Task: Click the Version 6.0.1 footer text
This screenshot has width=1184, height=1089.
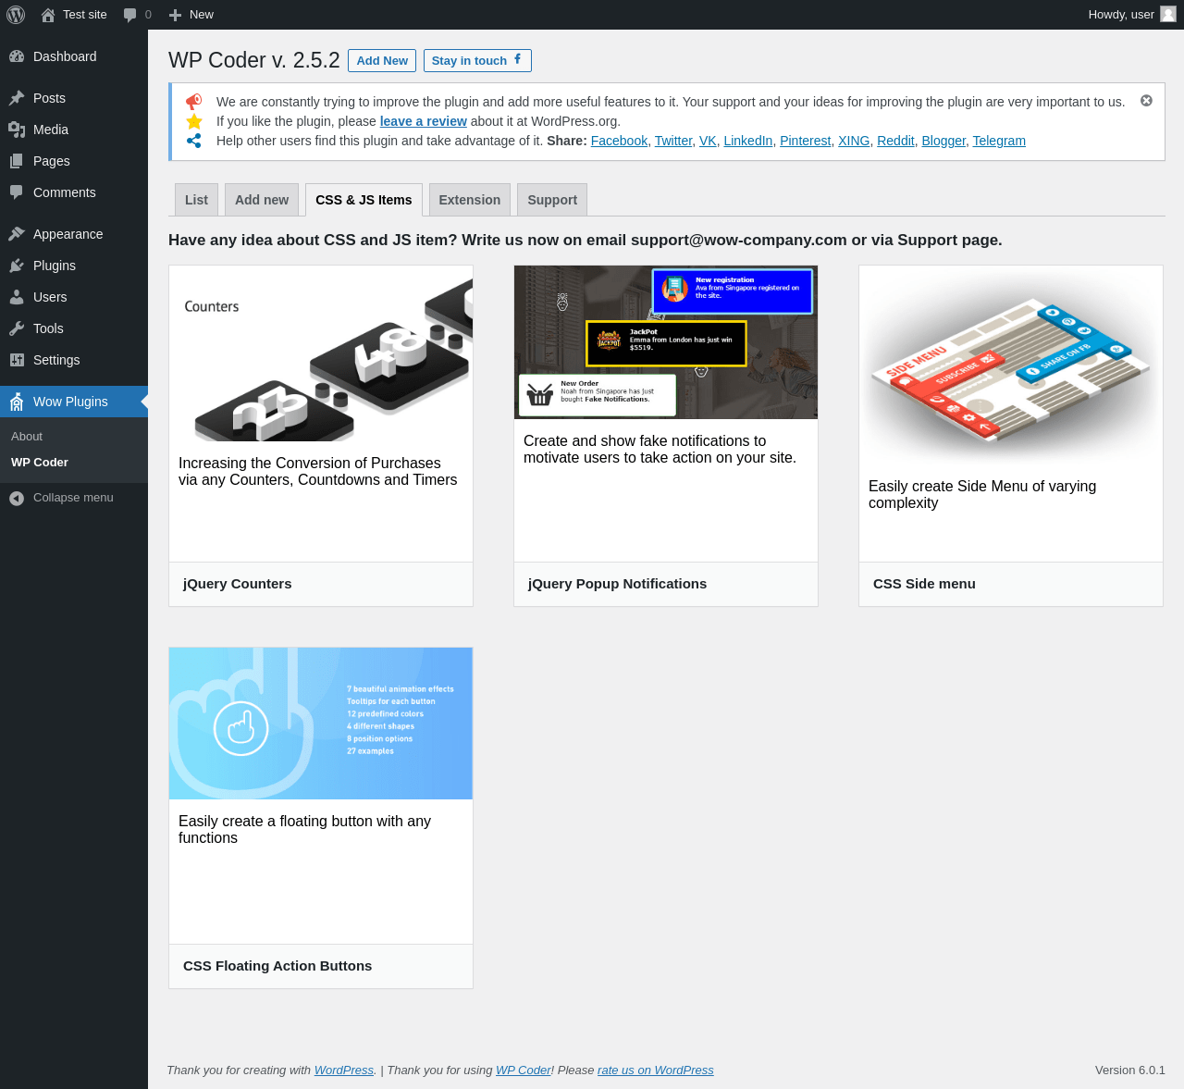Action: click(1130, 1070)
